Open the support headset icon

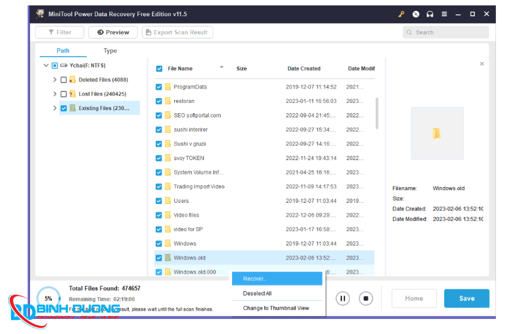pyautogui.click(x=430, y=14)
